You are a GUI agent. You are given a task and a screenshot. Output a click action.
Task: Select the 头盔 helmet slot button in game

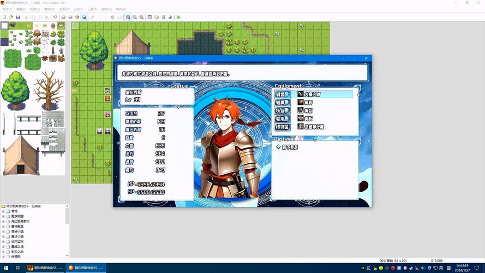pos(282,110)
